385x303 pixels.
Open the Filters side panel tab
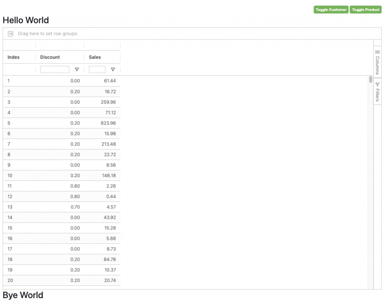[x=377, y=92]
